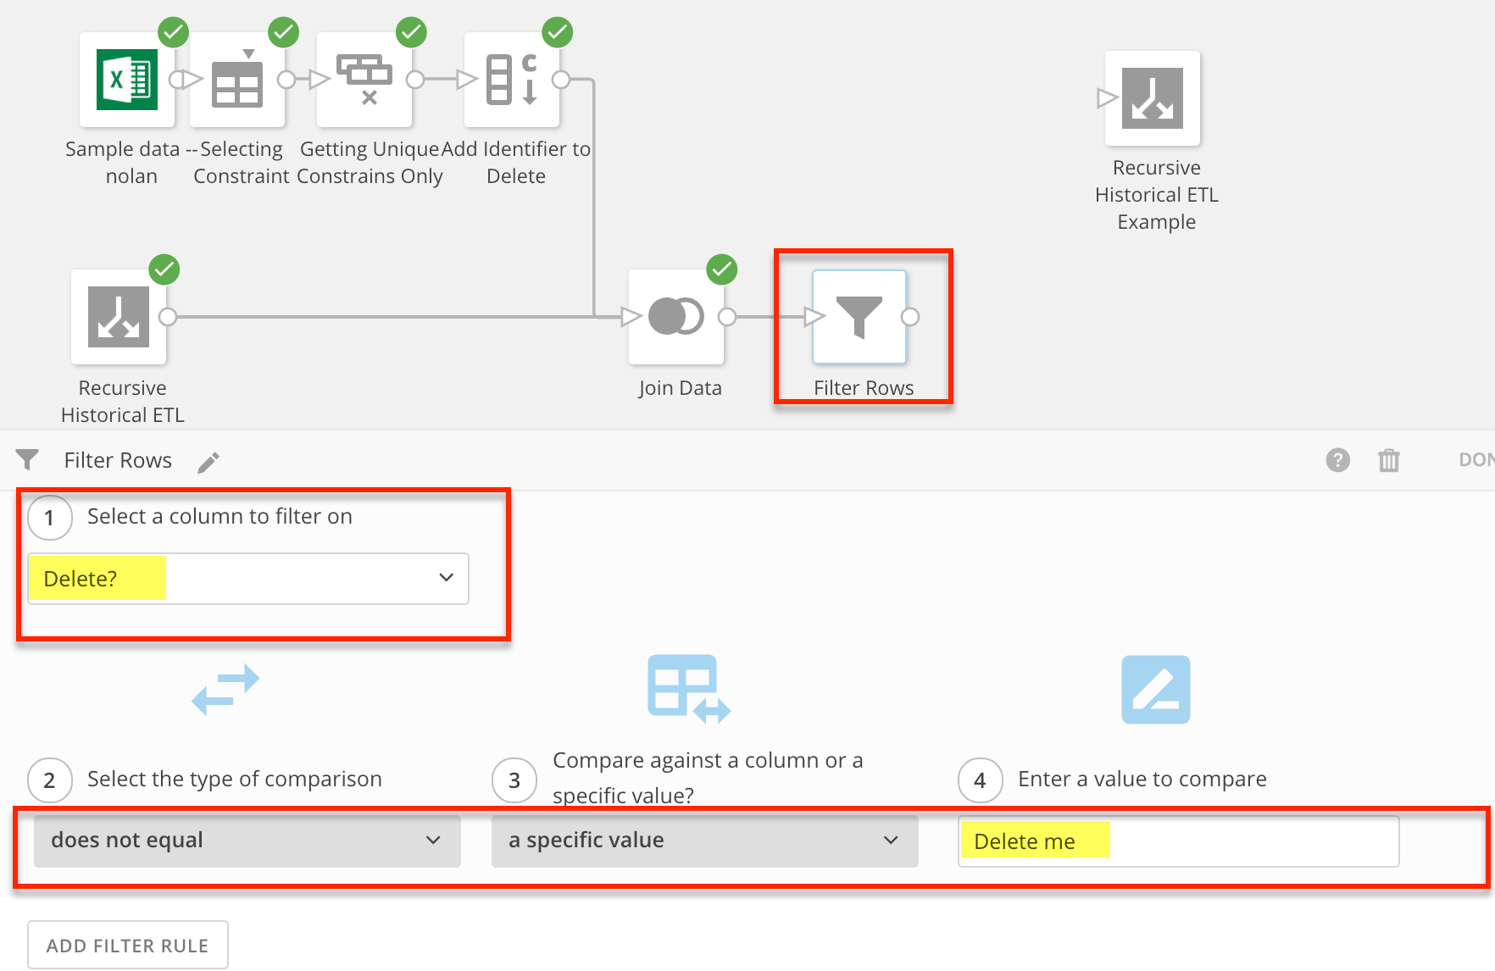Open the Delete? column dropdown
Image resolution: width=1495 pixels, height=971 pixels.
pyautogui.click(x=247, y=578)
